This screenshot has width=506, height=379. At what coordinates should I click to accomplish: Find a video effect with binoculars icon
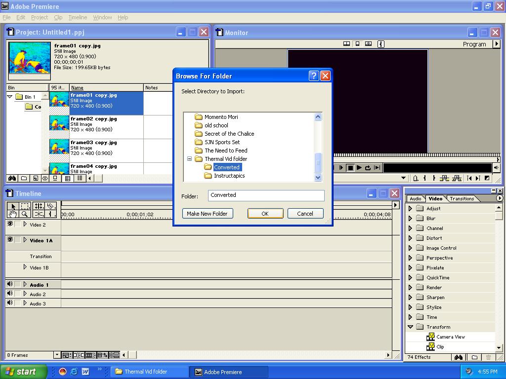tap(458, 357)
